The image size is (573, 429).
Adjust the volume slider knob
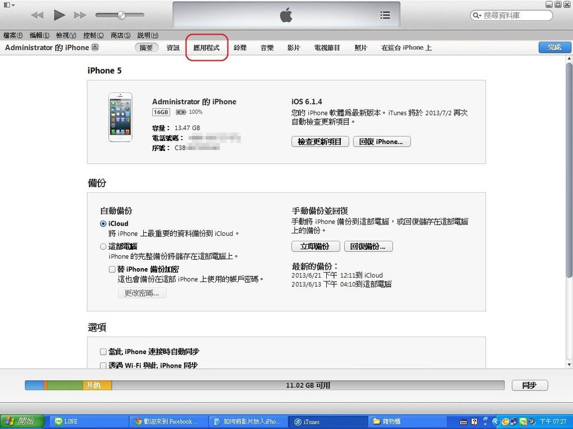click(x=121, y=15)
